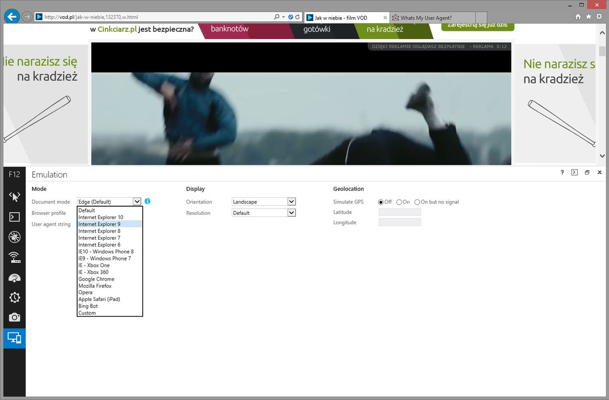Click the browser forward button
The width and height of the screenshot is (609, 400).
click(27, 17)
